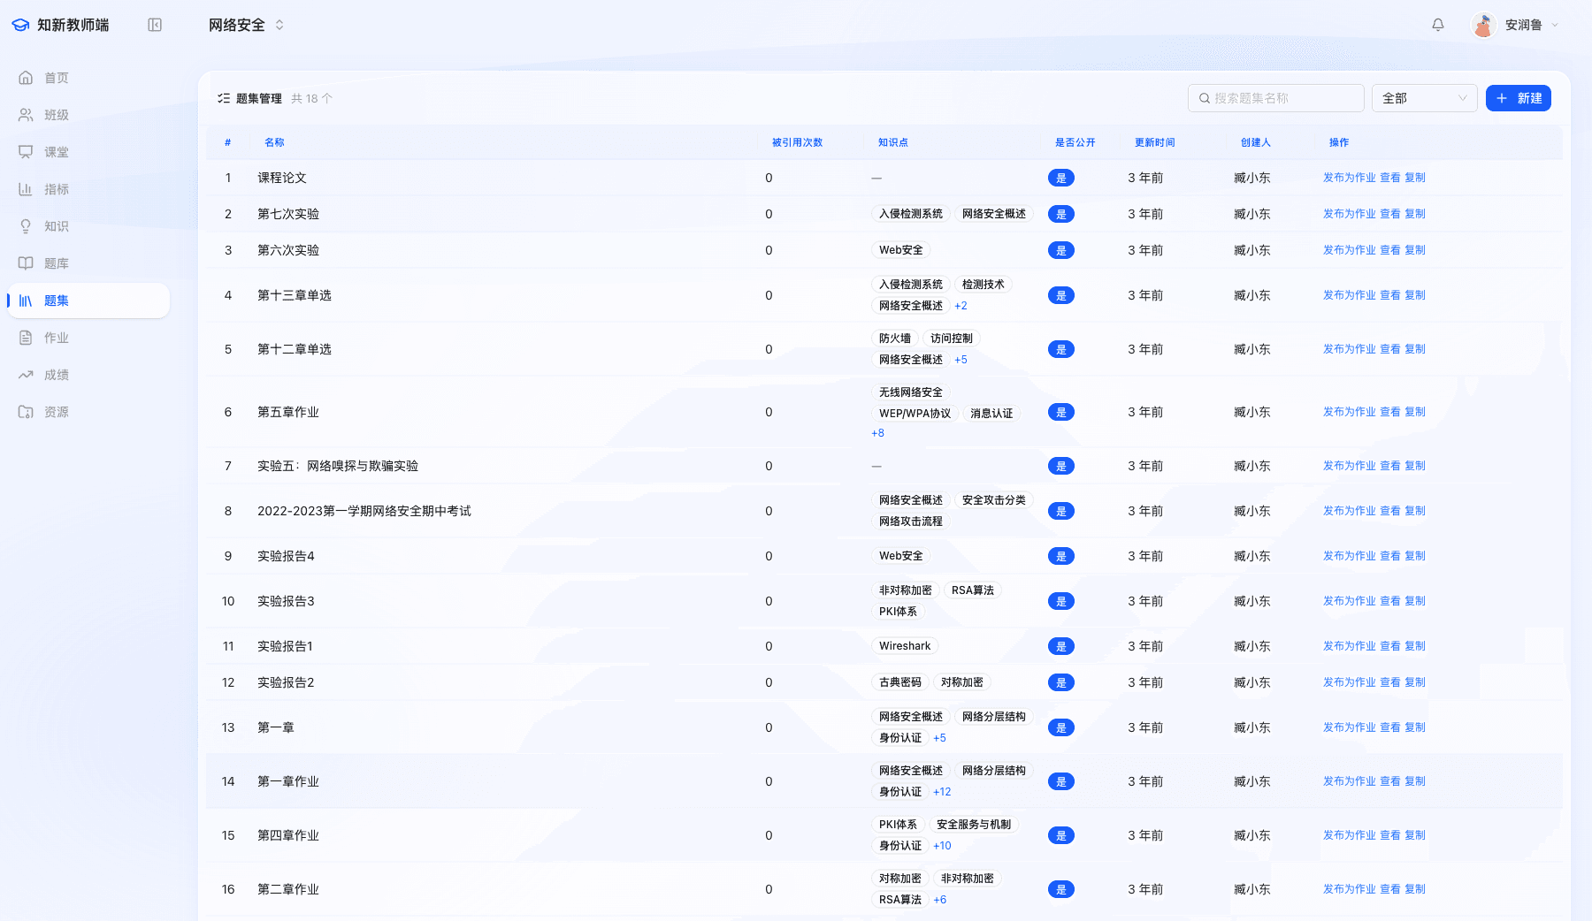
Task: Click the 首页 home icon in sidebar
Action: 27,78
